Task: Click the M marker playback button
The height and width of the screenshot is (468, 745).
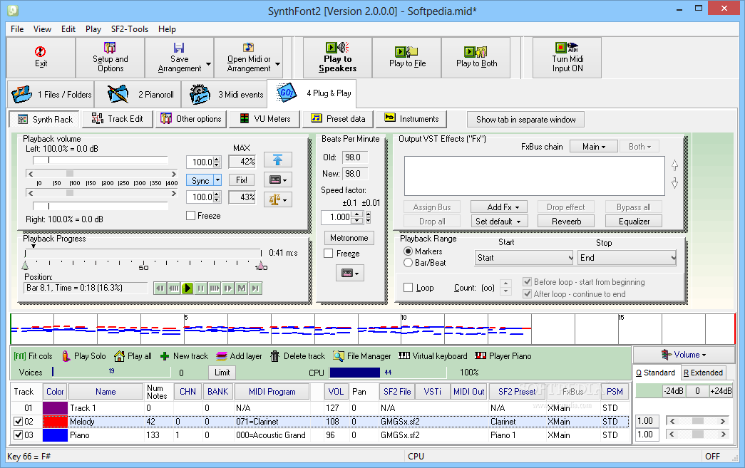Action: pos(242,288)
